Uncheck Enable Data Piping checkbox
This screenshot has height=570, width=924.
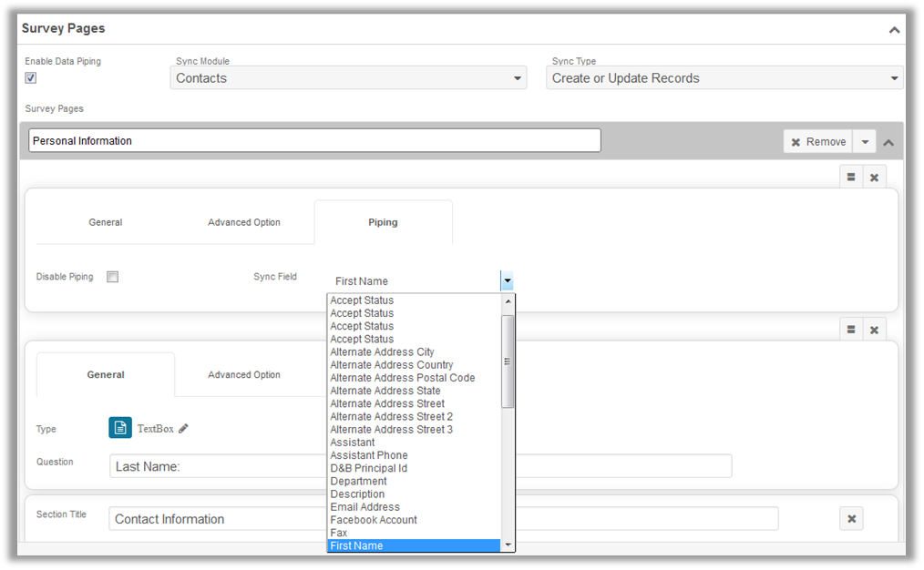(31, 78)
